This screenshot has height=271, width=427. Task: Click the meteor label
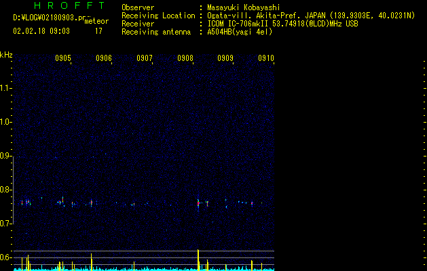[x=96, y=21]
